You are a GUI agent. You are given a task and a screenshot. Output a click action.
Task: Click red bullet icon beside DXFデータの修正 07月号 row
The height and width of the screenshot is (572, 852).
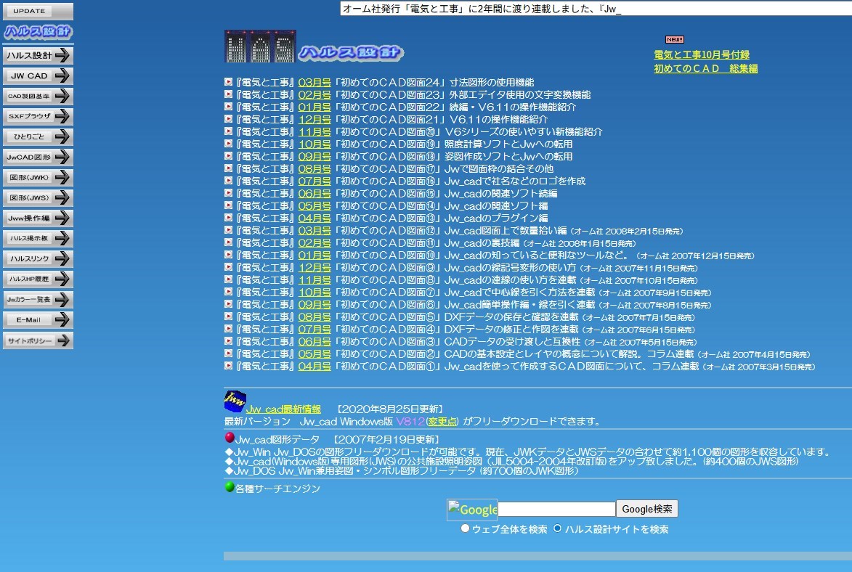pos(228,329)
